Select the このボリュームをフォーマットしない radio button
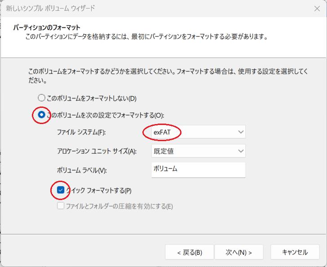 [41, 98]
